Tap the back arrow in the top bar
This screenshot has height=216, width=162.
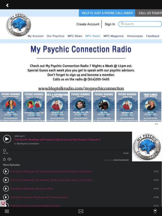[7, 5]
